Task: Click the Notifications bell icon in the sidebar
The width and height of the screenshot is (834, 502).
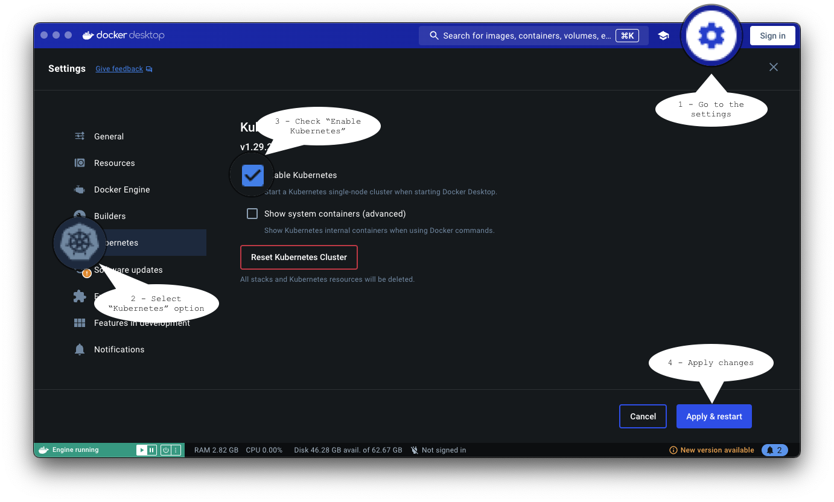Action: pos(80,349)
